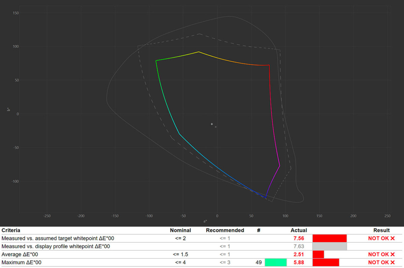Click the gray bar beside actual value 7.63
This screenshot has width=404, height=268.
[329, 246]
